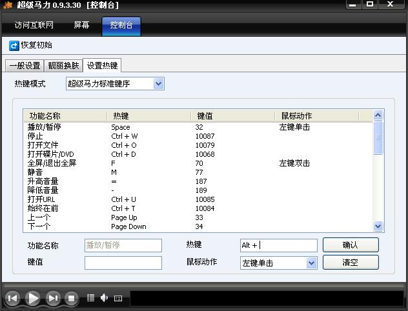The height and width of the screenshot is (311, 408).
Task: Skip to next track button
Action: (x=53, y=298)
